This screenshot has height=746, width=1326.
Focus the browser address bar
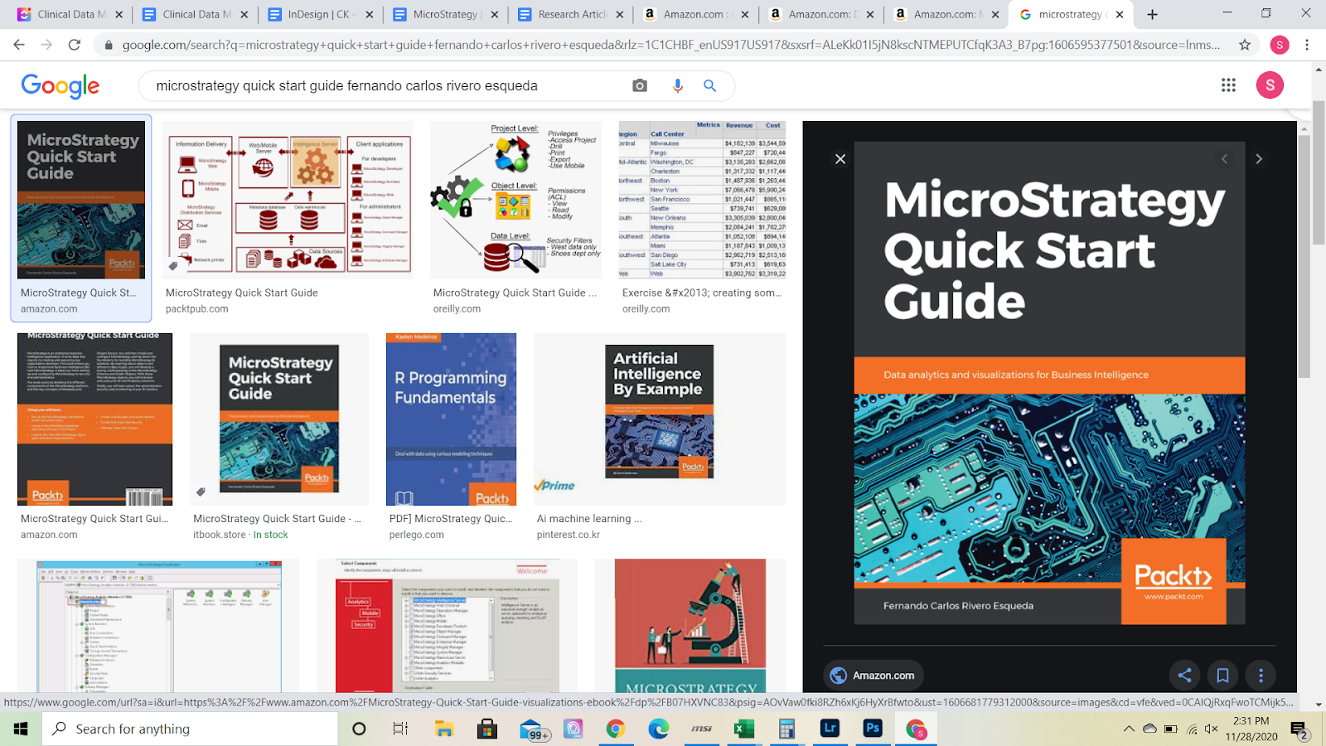671,45
